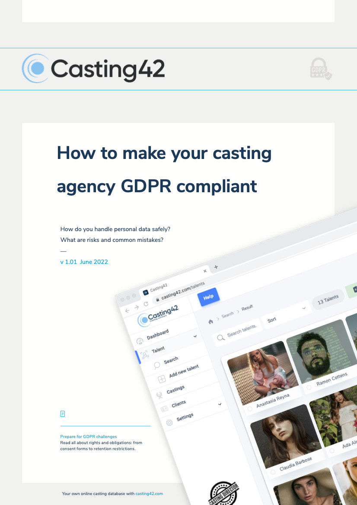357x505 pixels.
Task: Open Settings in the sidebar
Action: pyautogui.click(x=185, y=417)
